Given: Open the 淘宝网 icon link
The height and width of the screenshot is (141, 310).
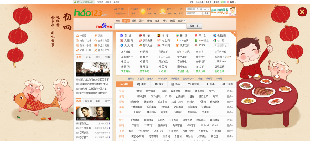Looking at the screenshot, I should 159,40.
